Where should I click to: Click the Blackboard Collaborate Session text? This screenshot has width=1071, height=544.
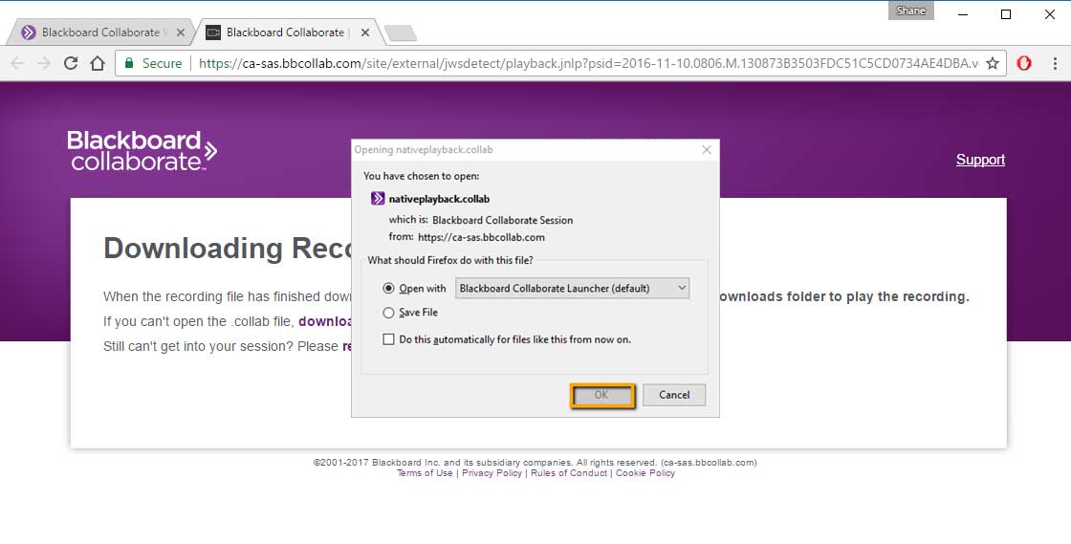503,221
